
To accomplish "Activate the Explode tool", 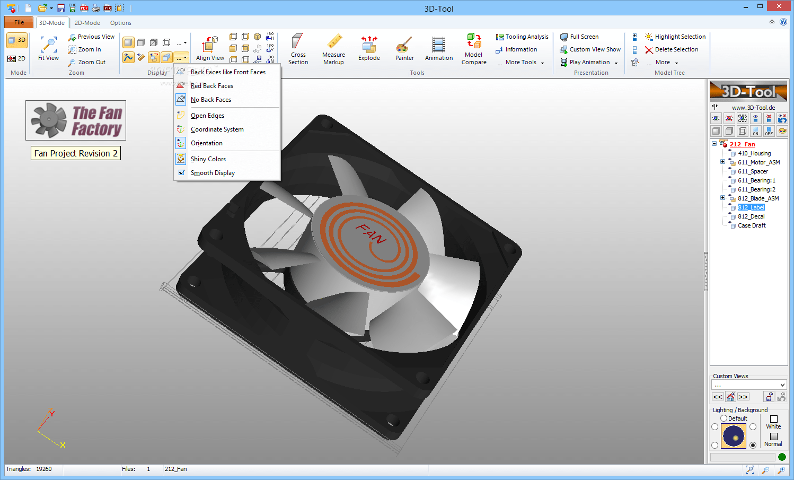I will coord(368,49).
